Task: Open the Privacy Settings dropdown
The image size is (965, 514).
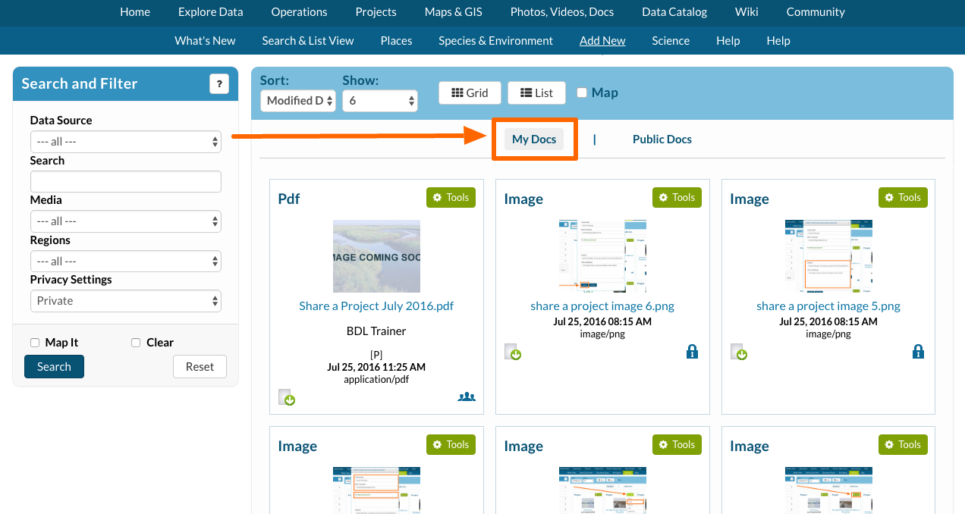Action: [x=126, y=301]
